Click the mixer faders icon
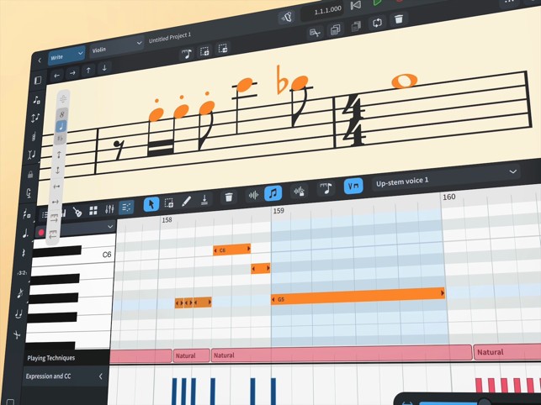Image resolution: width=541 pixels, height=405 pixels. click(109, 209)
